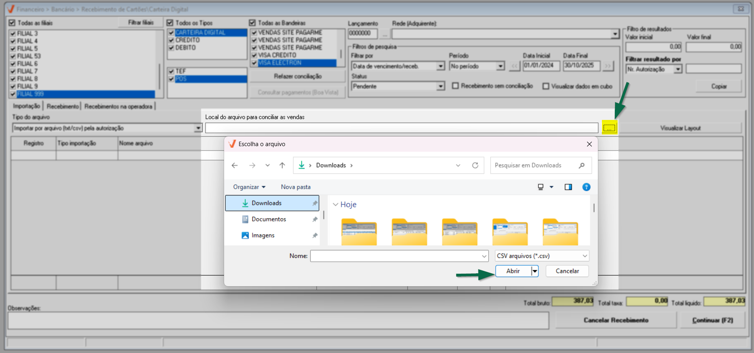Click the yellow file browse button
Image resolution: width=754 pixels, height=353 pixels.
(609, 128)
